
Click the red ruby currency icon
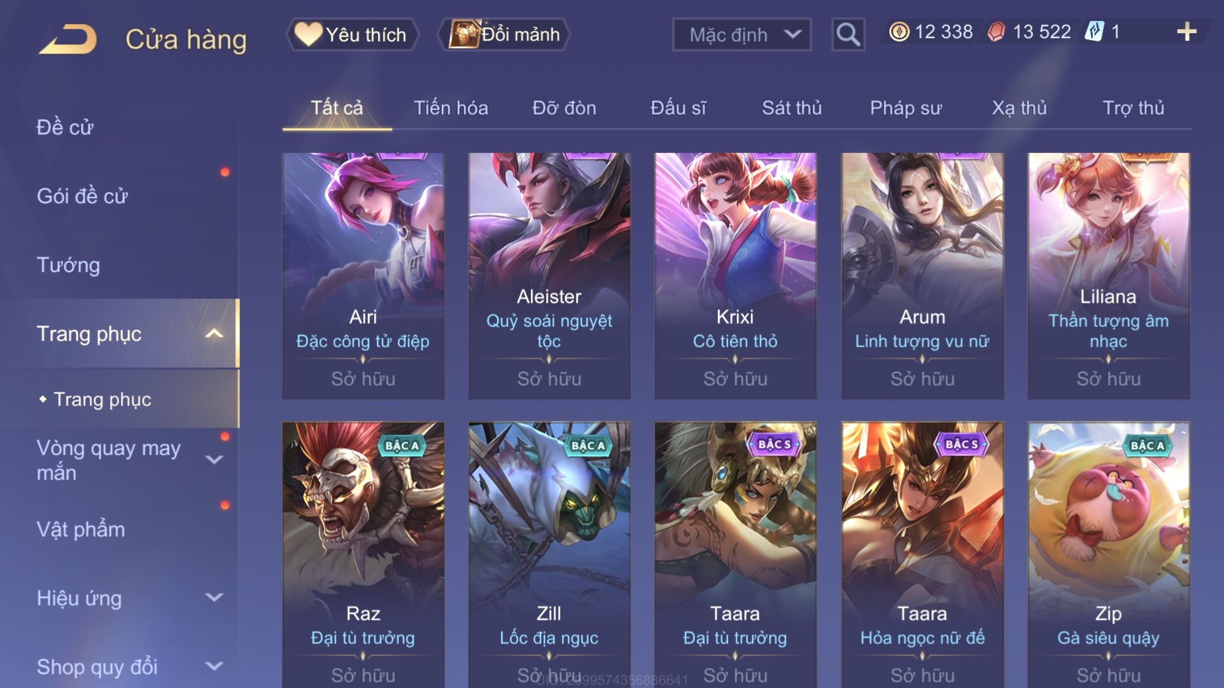pyautogui.click(x=996, y=32)
